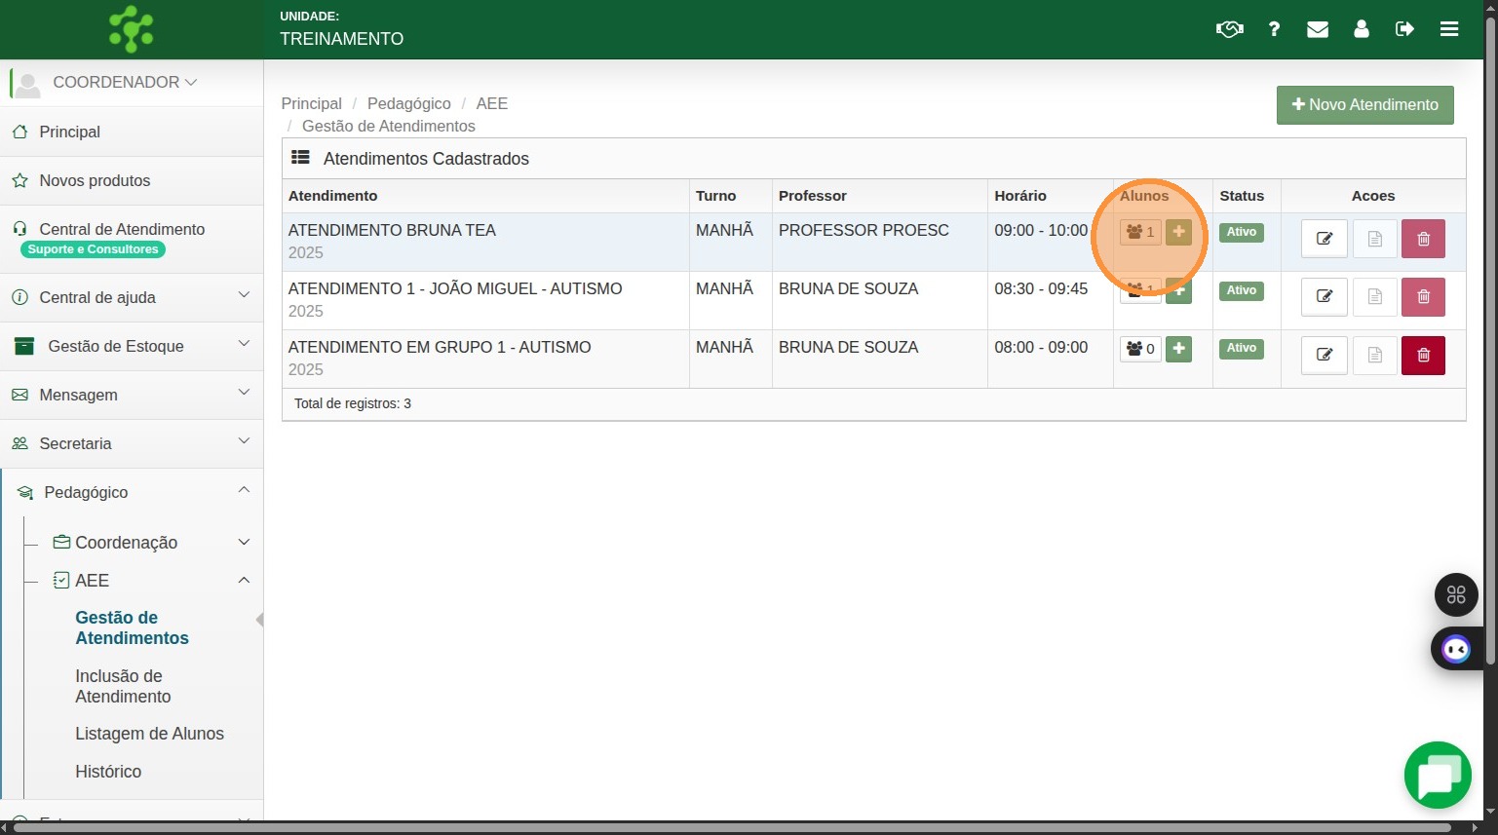Add student to ATENDIMENTO EM GRUPO 1
The image size is (1498, 835).
point(1178,349)
